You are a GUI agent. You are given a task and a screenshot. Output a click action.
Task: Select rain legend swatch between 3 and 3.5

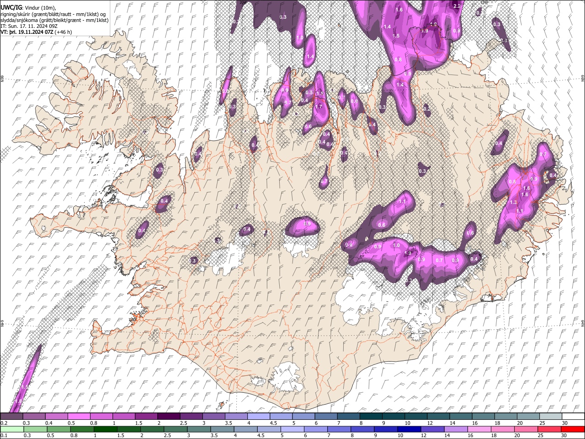pyautogui.click(x=199, y=429)
